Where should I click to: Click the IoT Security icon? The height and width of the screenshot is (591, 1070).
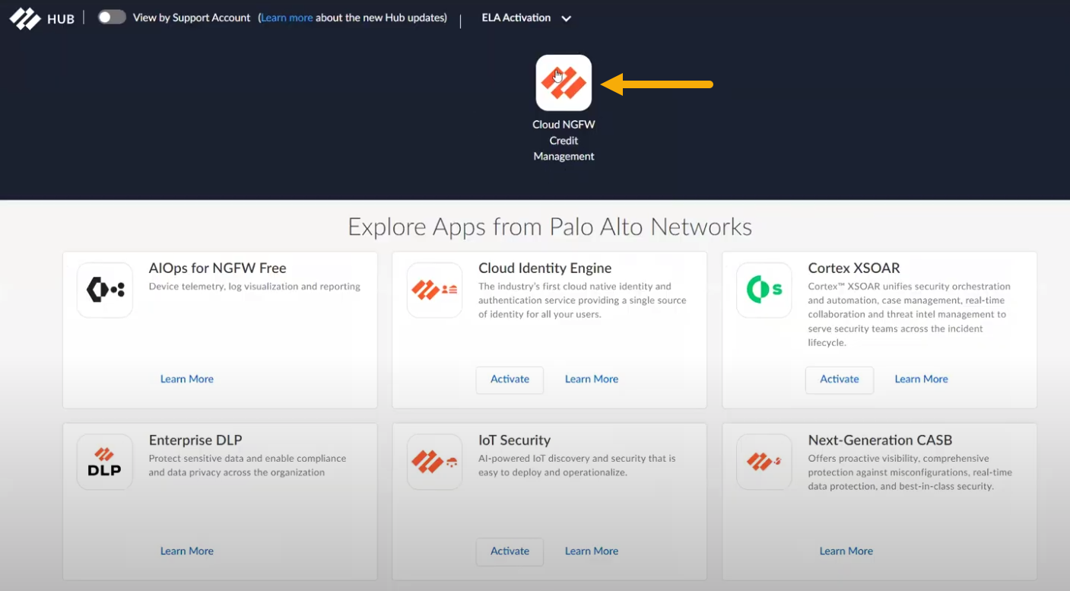pos(434,462)
